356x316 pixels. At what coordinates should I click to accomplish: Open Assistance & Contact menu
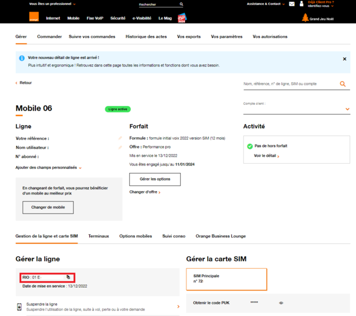(265, 4)
